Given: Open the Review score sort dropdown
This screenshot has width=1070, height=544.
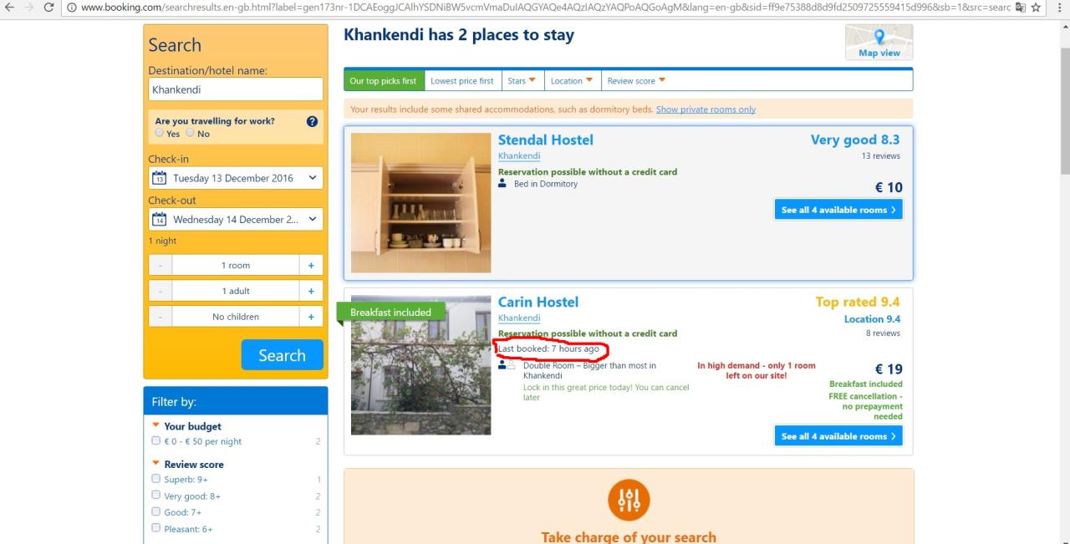Looking at the screenshot, I should click(636, 81).
